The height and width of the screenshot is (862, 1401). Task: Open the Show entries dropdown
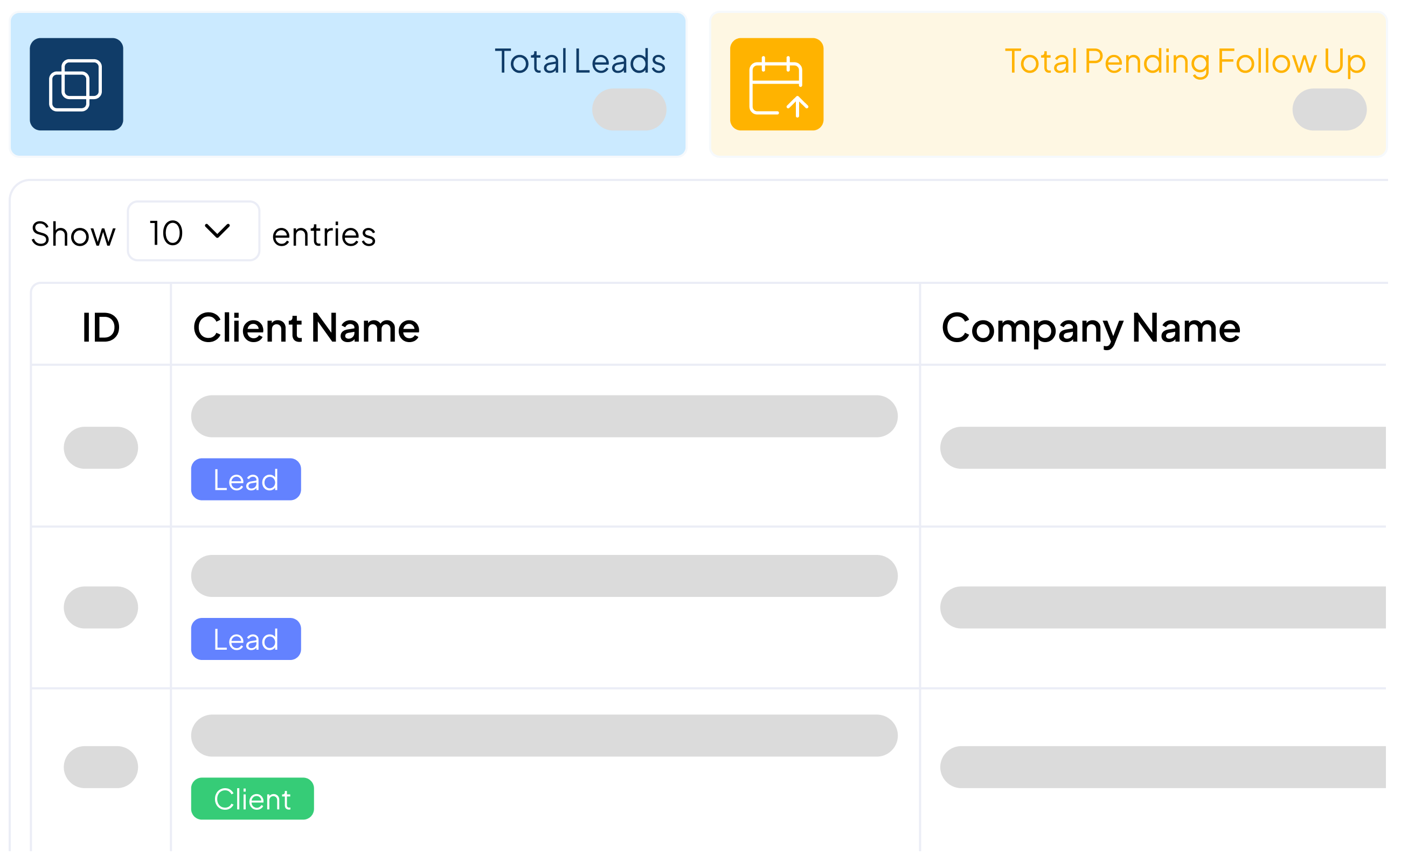click(193, 231)
